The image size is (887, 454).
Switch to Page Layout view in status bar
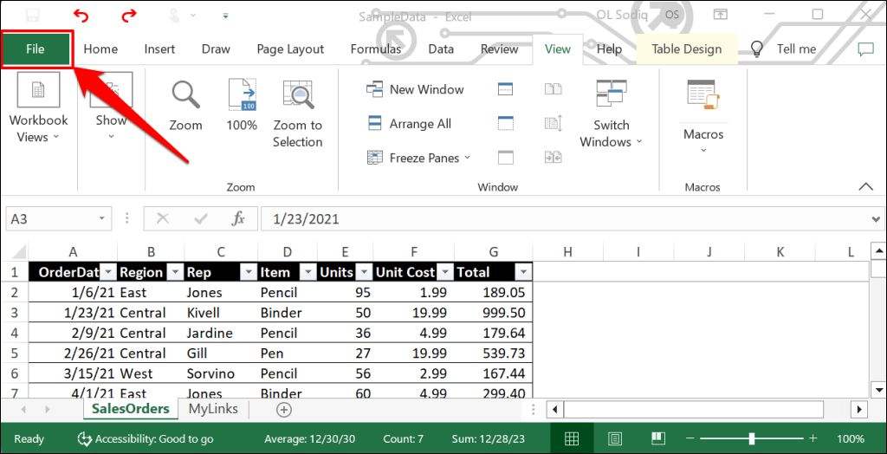coord(615,438)
